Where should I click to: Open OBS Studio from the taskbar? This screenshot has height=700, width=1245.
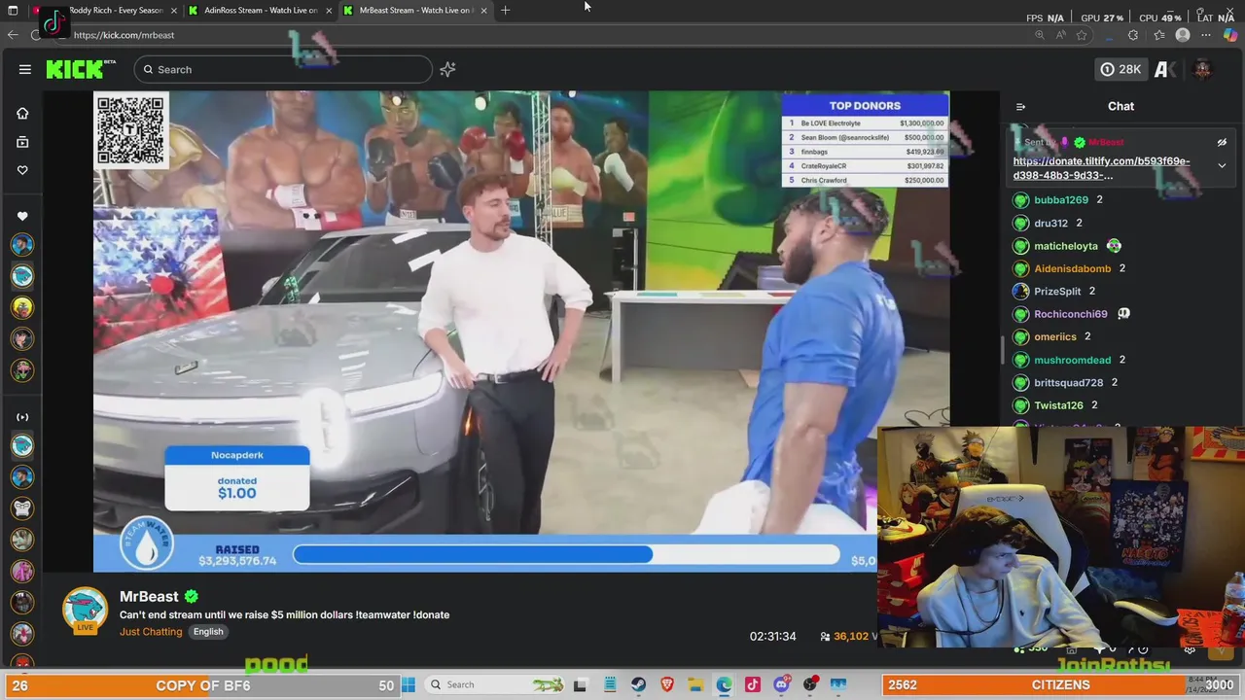click(x=809, y=684)
